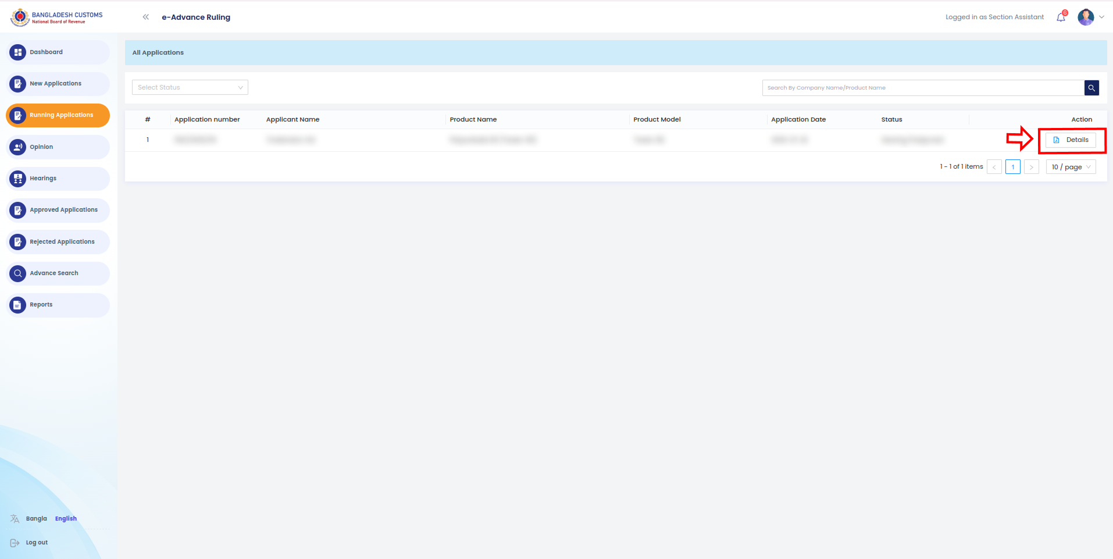Click Advance Search magnifier icon
Viewport: 1113px width, 559px height.
tap(18, 273)
